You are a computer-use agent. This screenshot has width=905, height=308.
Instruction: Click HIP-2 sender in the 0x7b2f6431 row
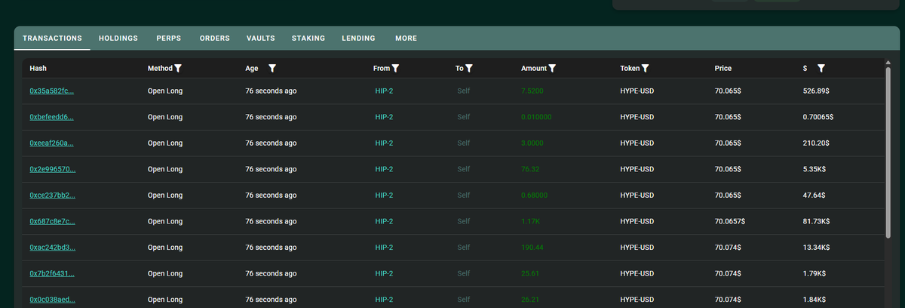(x=384, y=273)
